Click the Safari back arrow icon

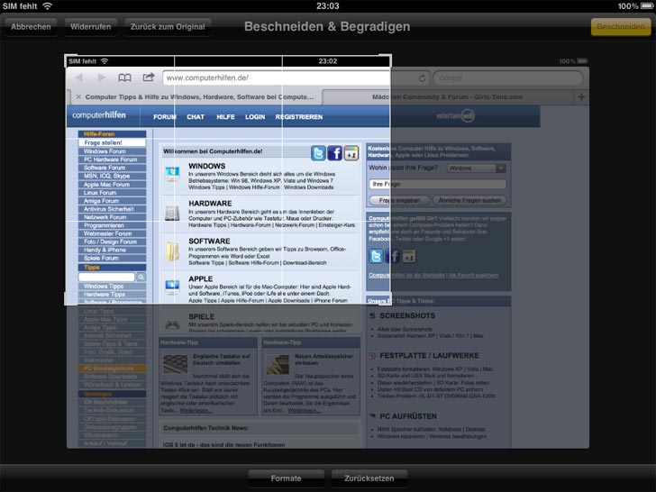80,77
